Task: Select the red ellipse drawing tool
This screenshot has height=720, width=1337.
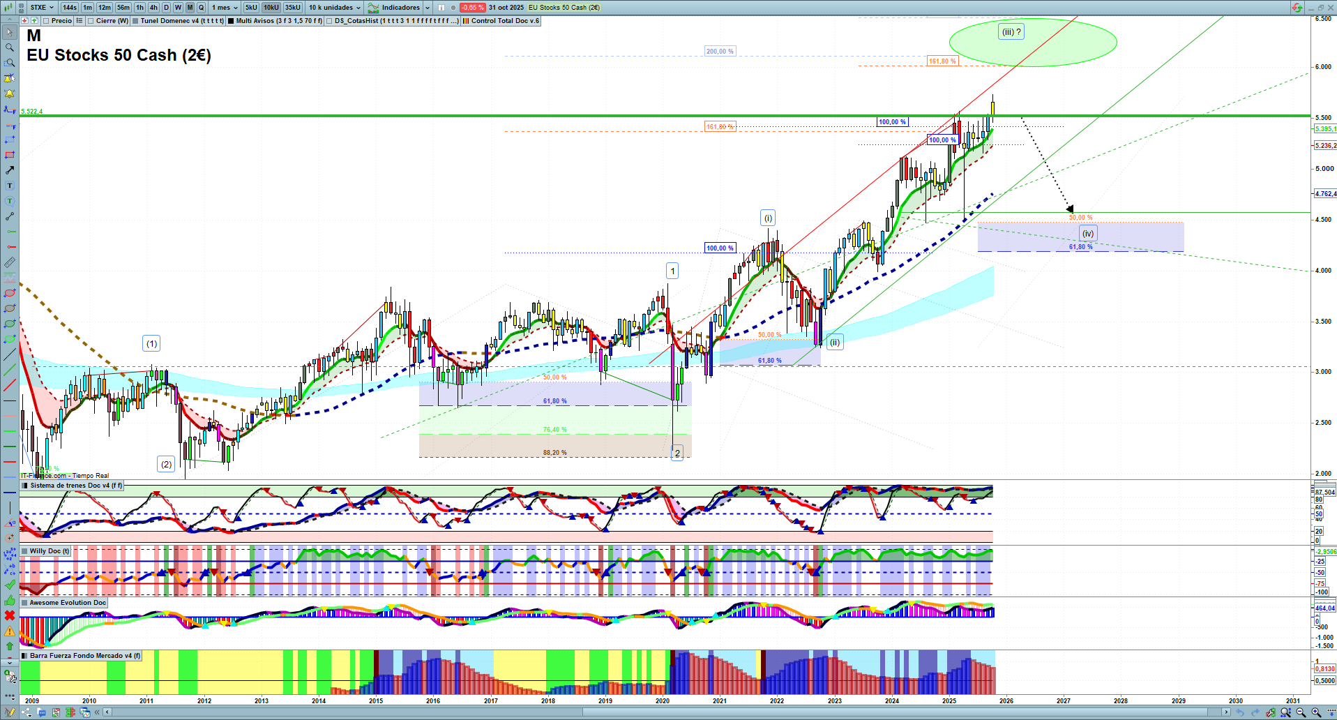Action: pyautogui.click(x=10, y=293)
